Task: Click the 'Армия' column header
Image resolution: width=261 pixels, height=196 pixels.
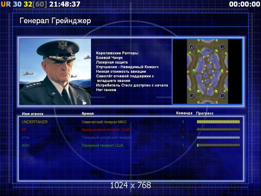Action: [88, 114]
